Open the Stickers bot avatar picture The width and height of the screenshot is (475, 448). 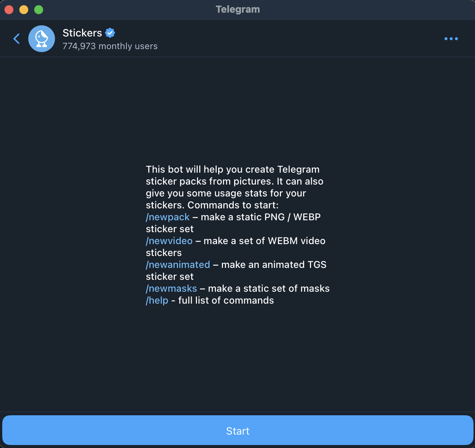point(42,39)
